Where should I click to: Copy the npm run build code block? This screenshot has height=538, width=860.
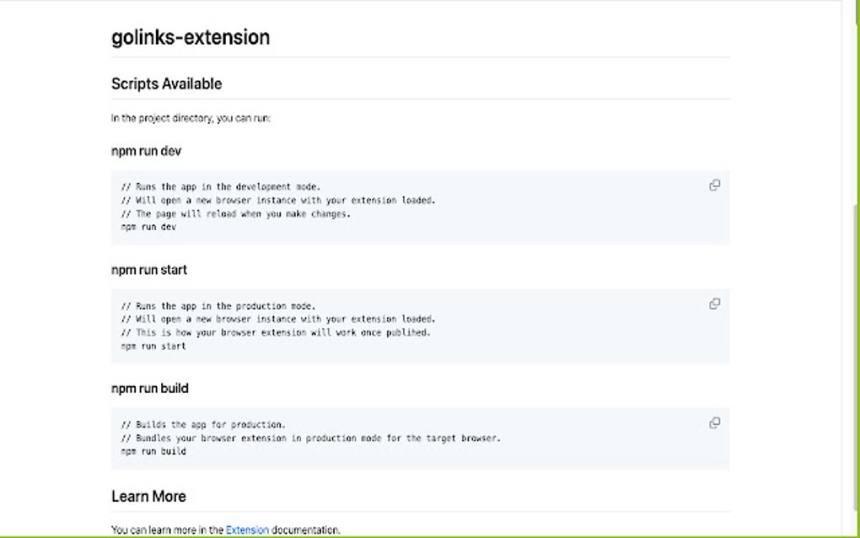(714, 423)
